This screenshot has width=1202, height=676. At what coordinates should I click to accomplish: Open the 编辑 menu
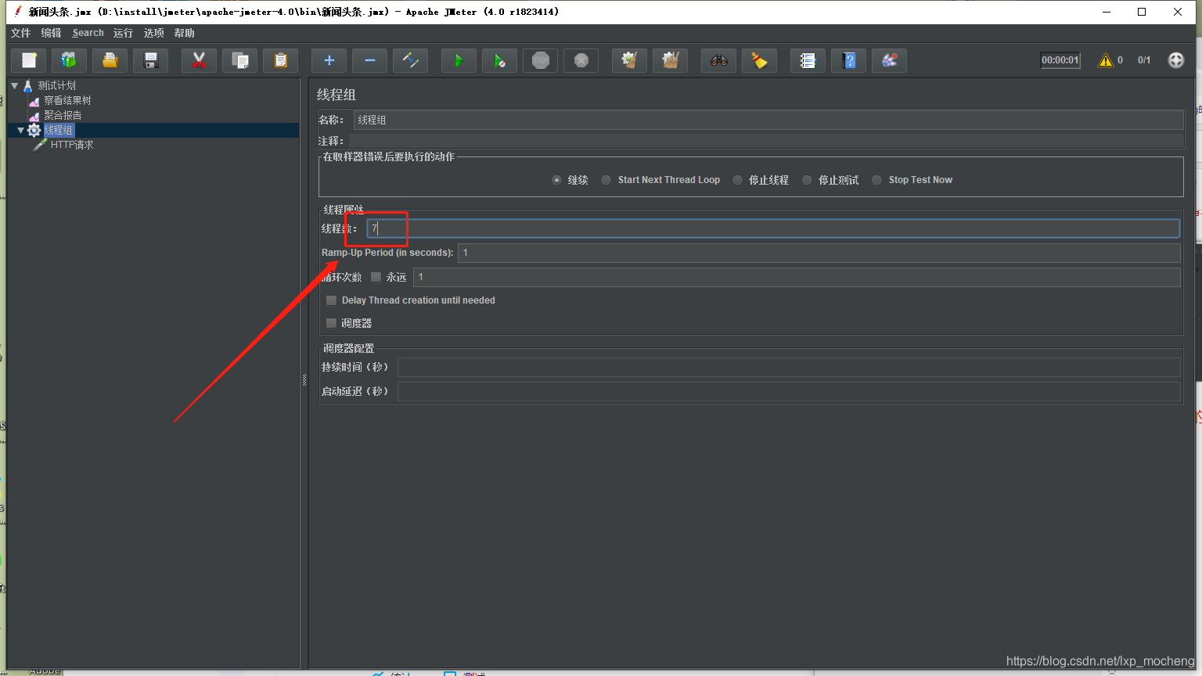tap(51, 33)
